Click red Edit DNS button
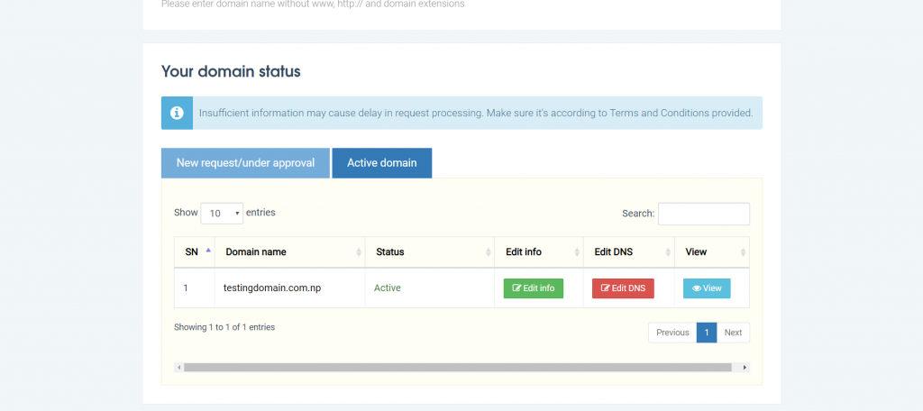 623,288
